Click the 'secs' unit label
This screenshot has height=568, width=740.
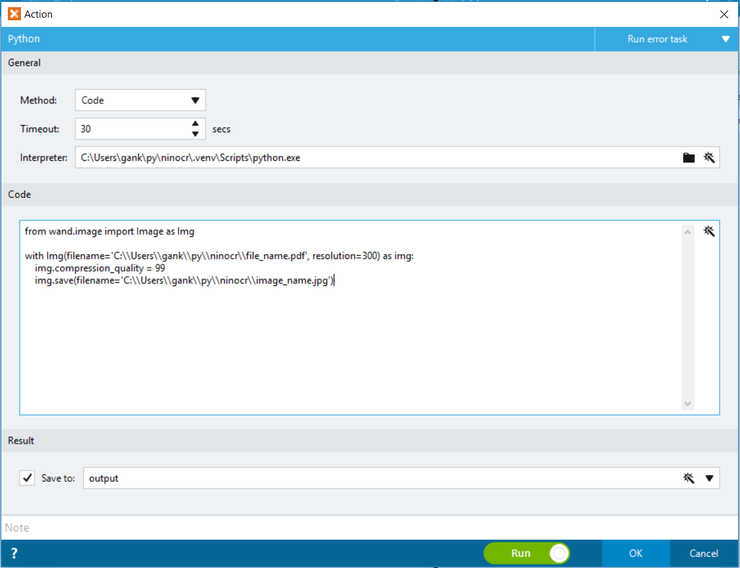[x=221, y=129]
